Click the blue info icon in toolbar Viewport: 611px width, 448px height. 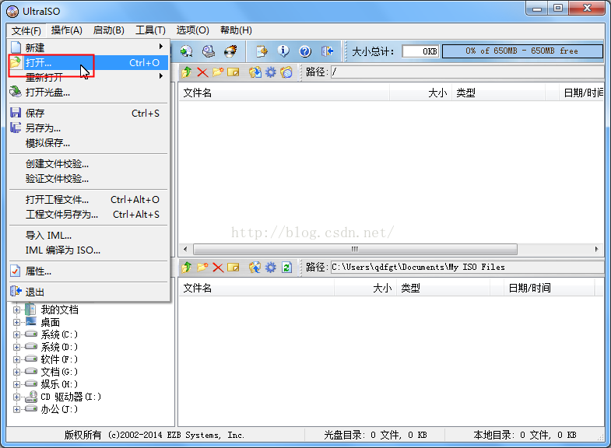283,51
